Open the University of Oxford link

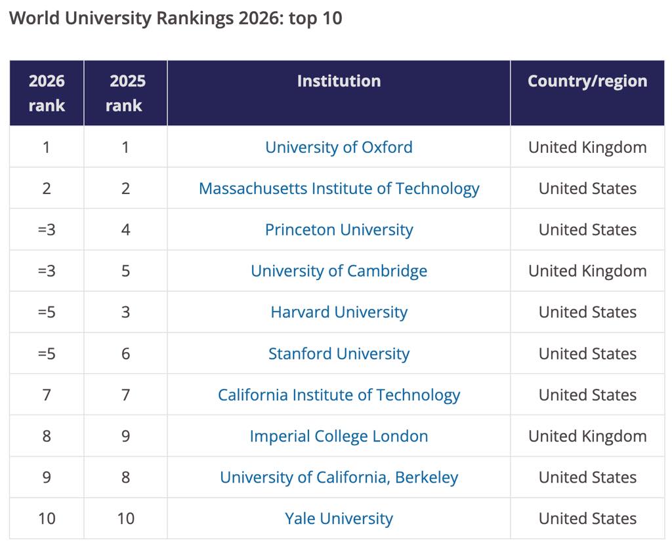(339, 147)
